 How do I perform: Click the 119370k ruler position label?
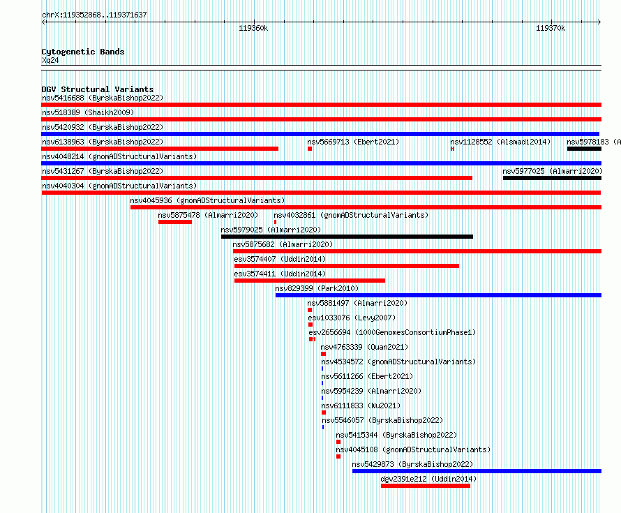click(x=551, y=28)
